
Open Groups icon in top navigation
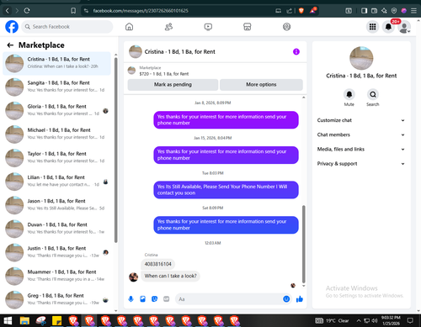286,27
